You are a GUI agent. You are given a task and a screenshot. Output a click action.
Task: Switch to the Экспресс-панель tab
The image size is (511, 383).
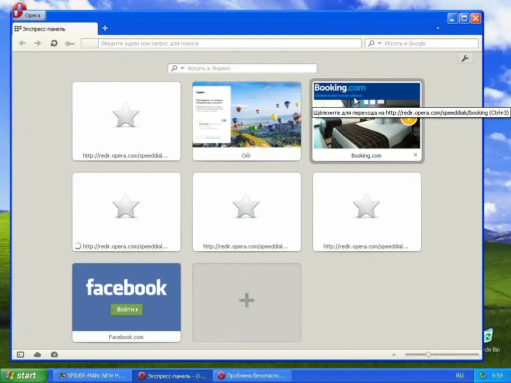55,29
